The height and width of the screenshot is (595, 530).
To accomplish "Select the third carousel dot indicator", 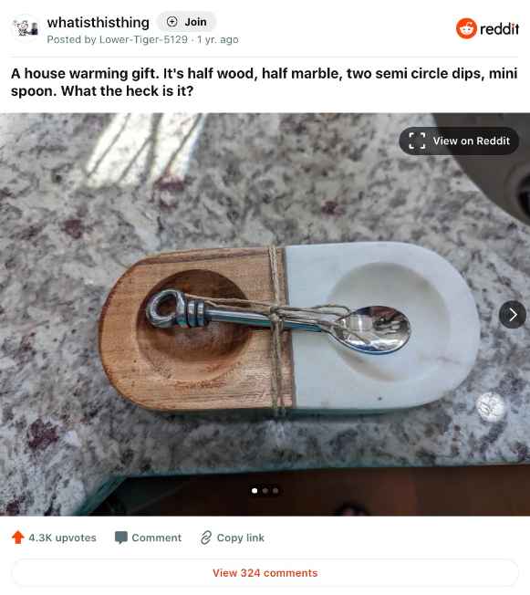I will (275, 491).
